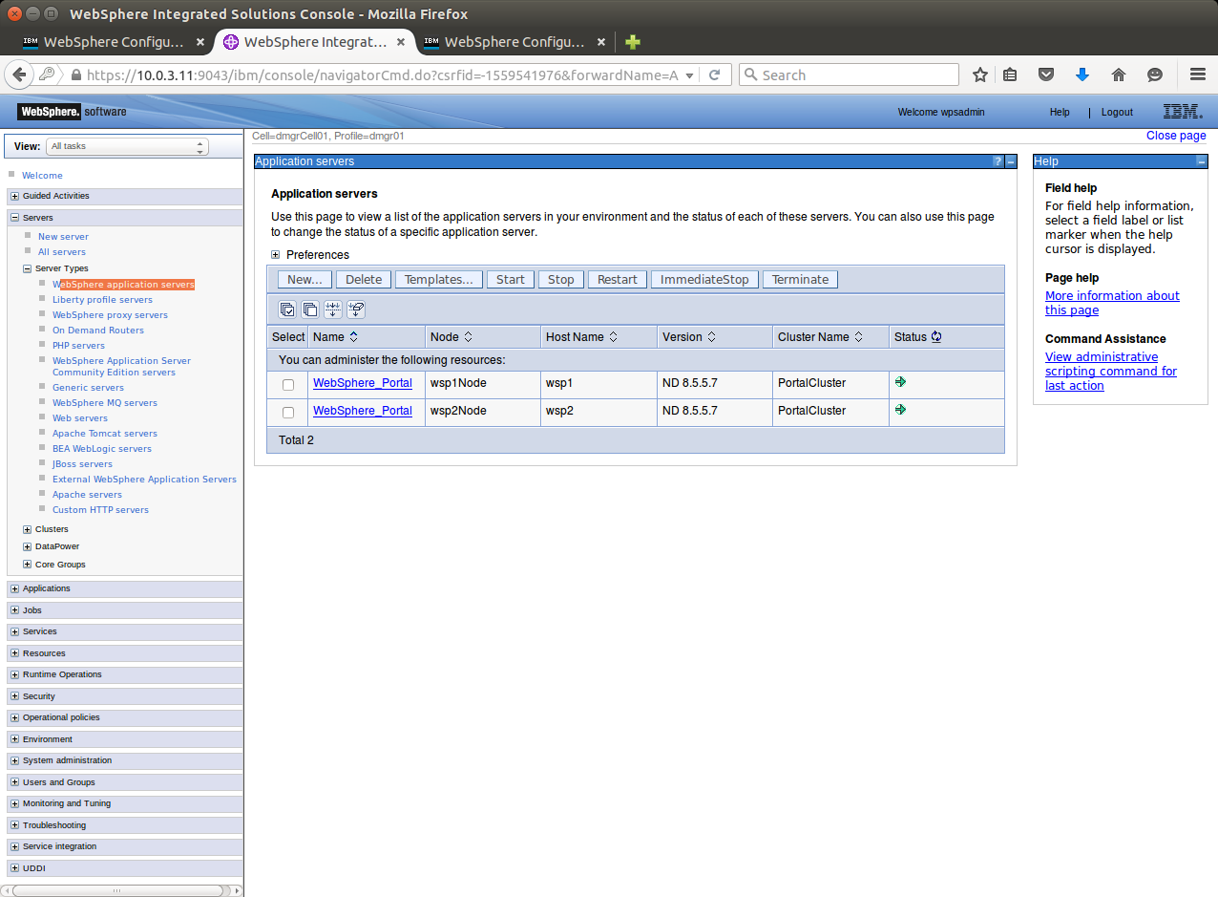Switch to first WebSphere Configu... browser tab
Viewport: 1218px width, 897px height.
click(x=114, y=42)
